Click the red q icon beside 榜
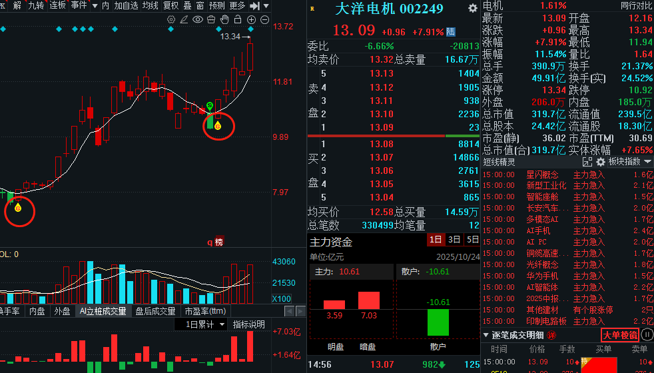 pyautogui.click(x=210, y=242)
